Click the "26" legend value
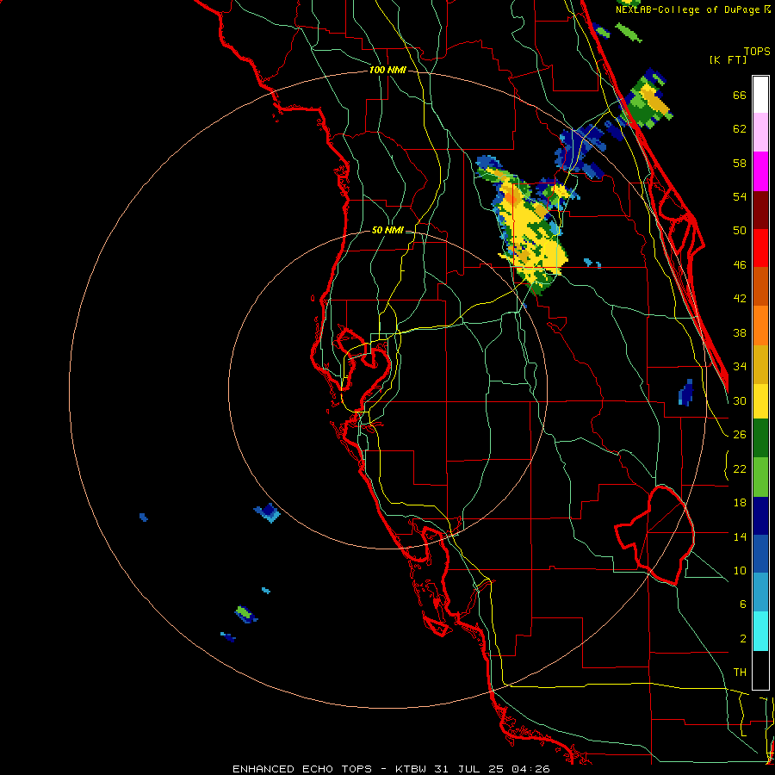The height and width of the screenshot is (775, 775). [x=740, y=435]
